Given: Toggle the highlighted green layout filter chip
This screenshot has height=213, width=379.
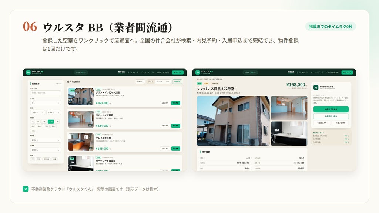Looking at the screenshot, I should (x=51, y=122).
